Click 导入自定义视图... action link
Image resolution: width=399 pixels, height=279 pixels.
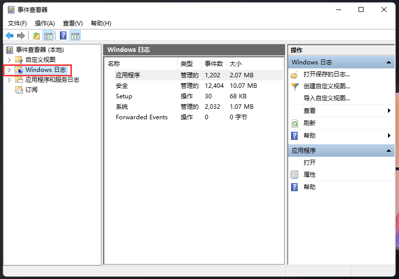[327, 98]
